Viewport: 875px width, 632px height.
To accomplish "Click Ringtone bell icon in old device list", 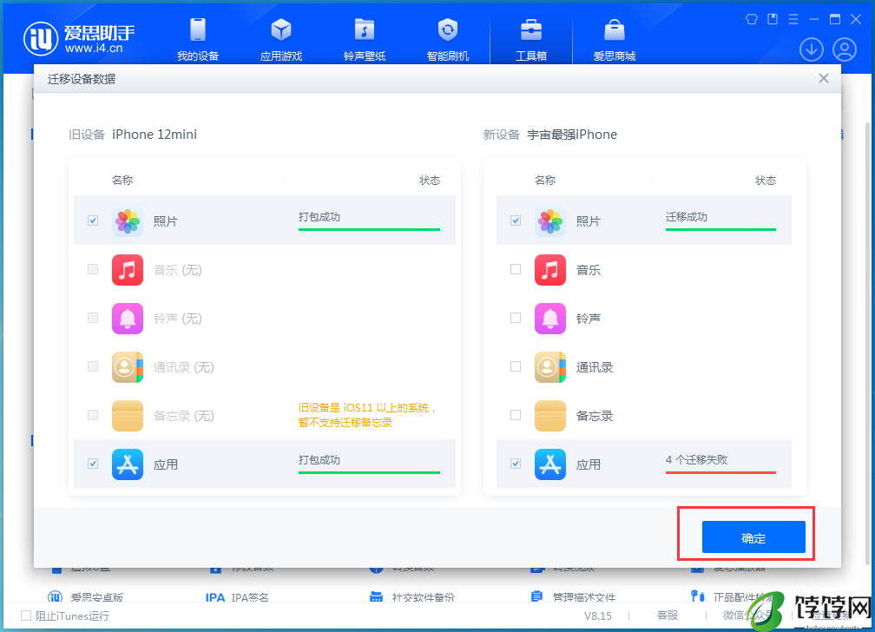I will coord(128,319).
